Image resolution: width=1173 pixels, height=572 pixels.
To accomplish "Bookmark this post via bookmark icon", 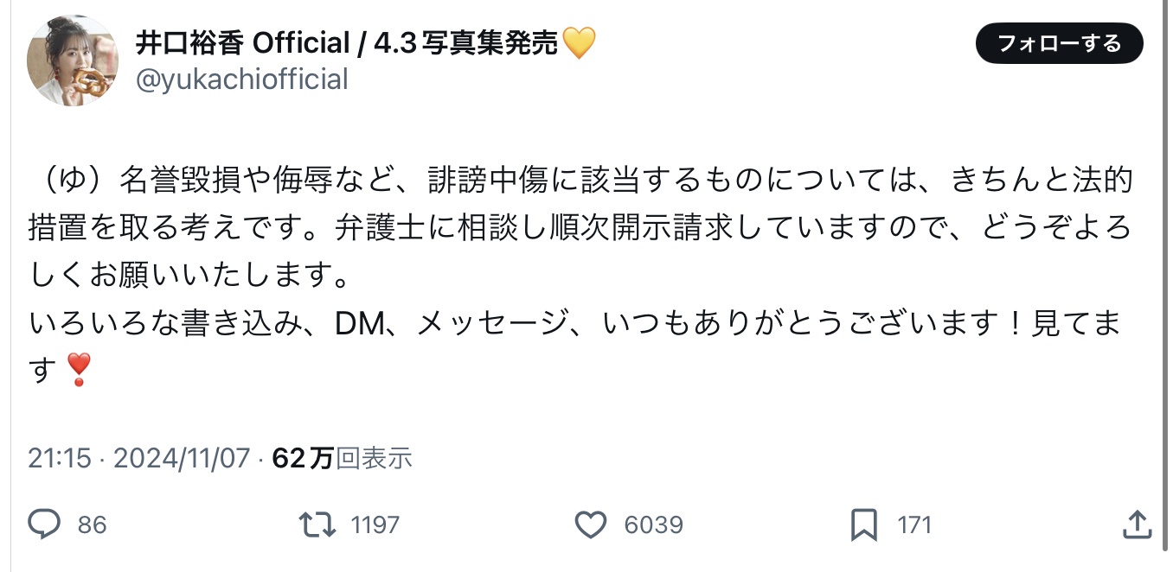I will [x=864, y=524].
